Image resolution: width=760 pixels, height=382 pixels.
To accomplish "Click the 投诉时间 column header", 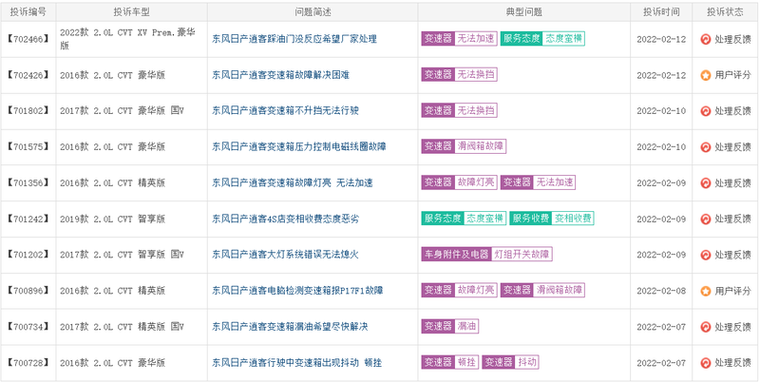I will tap(661, 12).
